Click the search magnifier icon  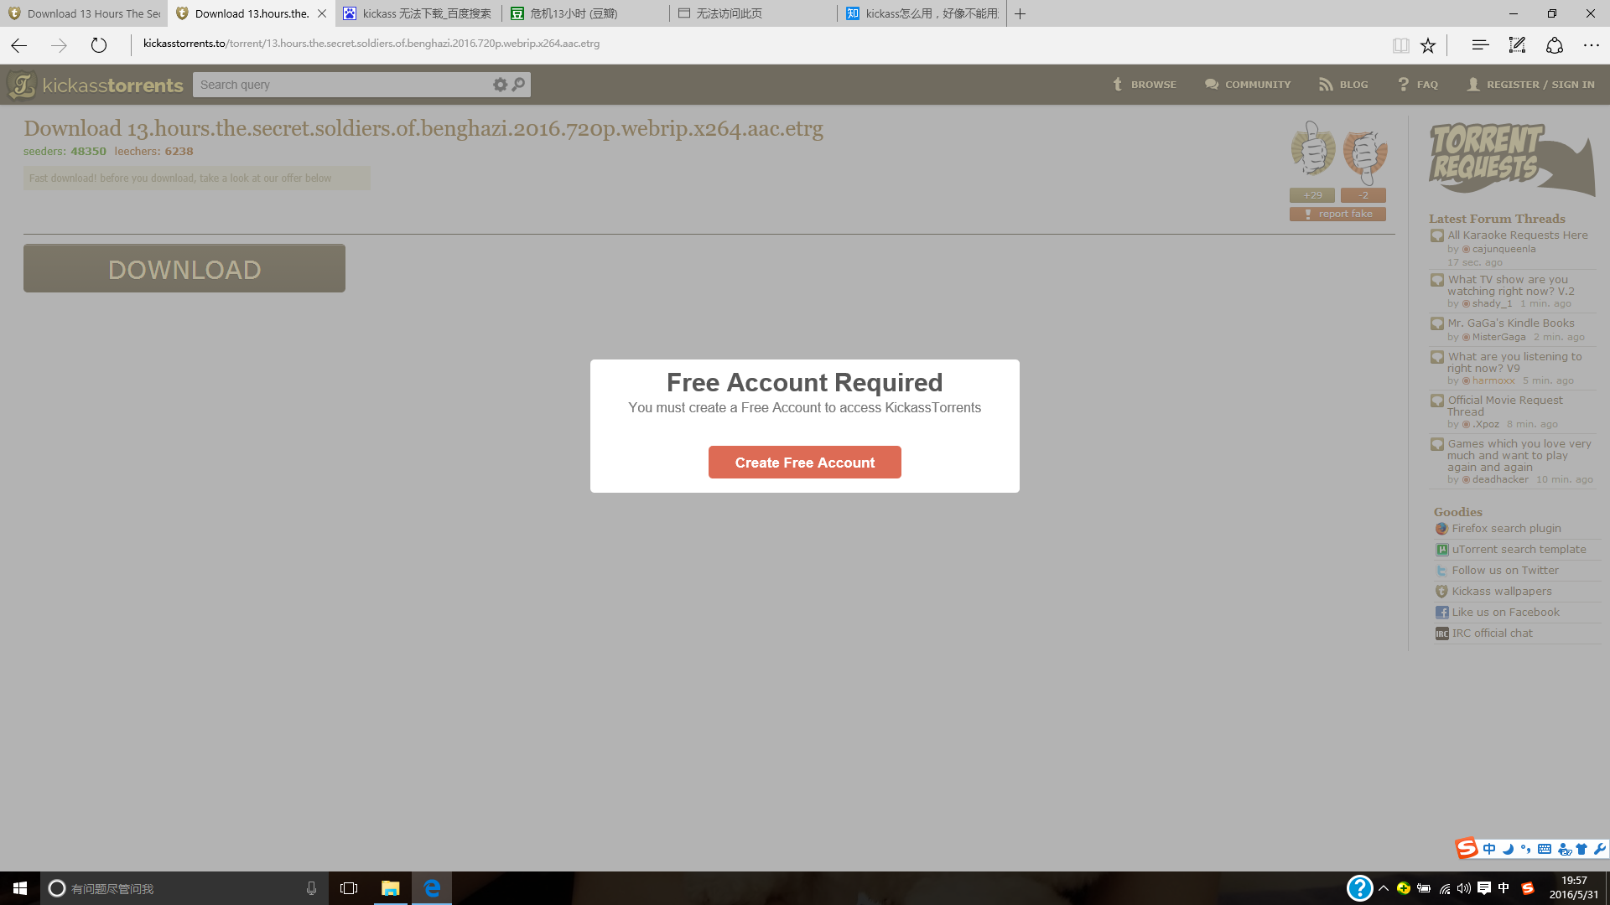tap(519, 85)
